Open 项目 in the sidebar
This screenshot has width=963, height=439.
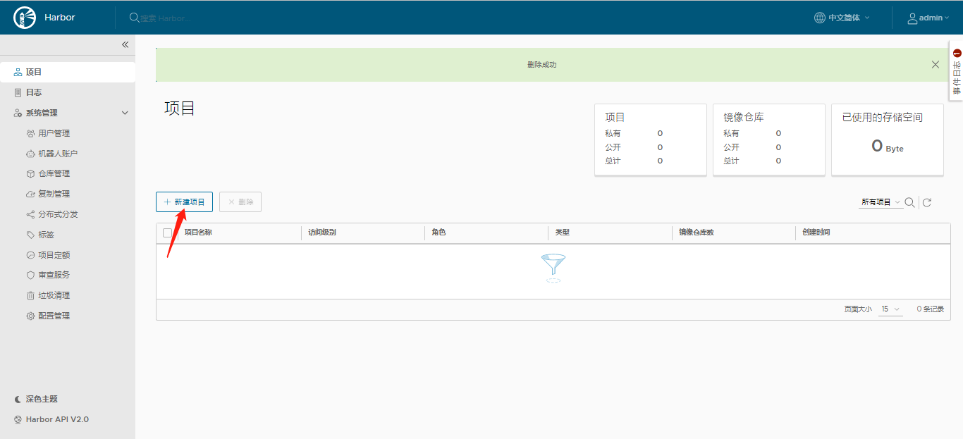68,72
